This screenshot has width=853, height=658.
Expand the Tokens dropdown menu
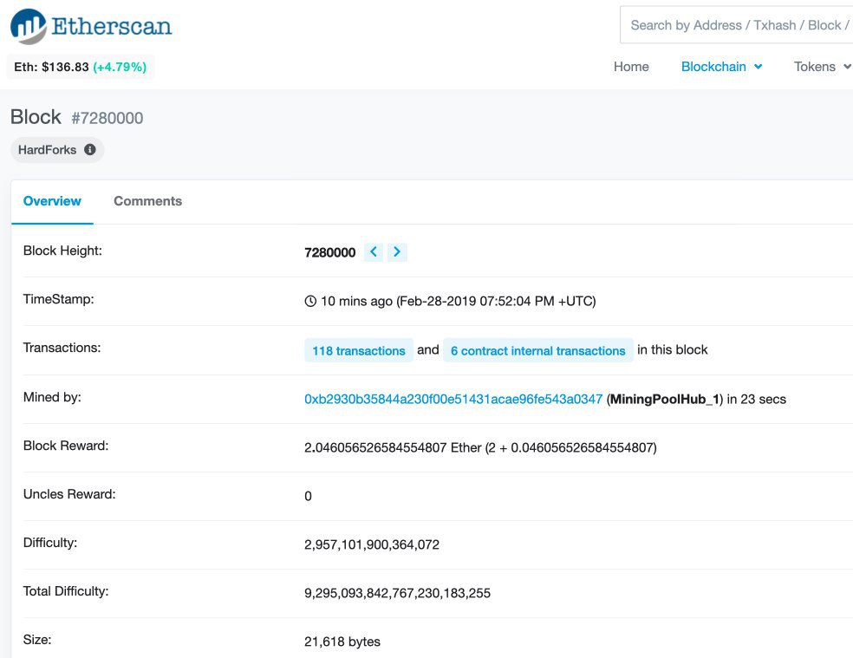click(822, 67)
